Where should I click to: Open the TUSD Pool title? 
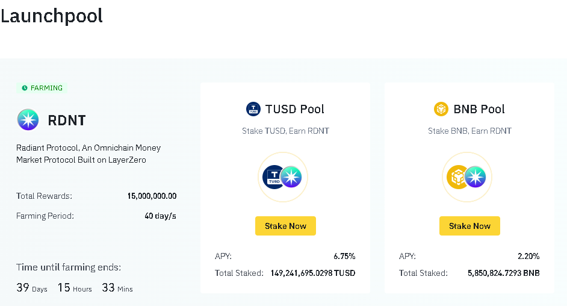pyautogui.click(x=294, y=109)
